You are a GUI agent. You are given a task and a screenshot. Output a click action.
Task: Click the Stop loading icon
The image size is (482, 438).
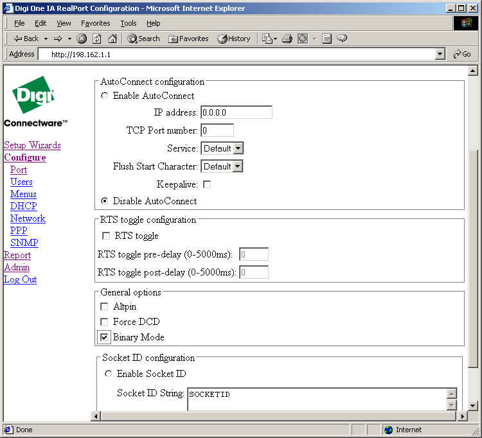click(82, 39)
